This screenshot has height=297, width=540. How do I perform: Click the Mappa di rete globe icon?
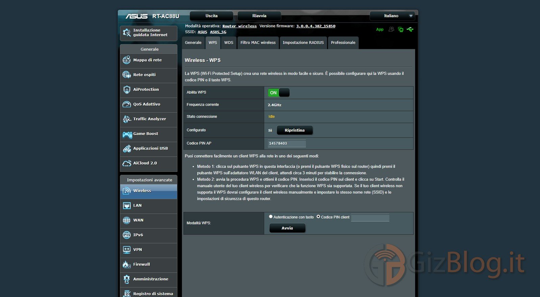point(127,60)
